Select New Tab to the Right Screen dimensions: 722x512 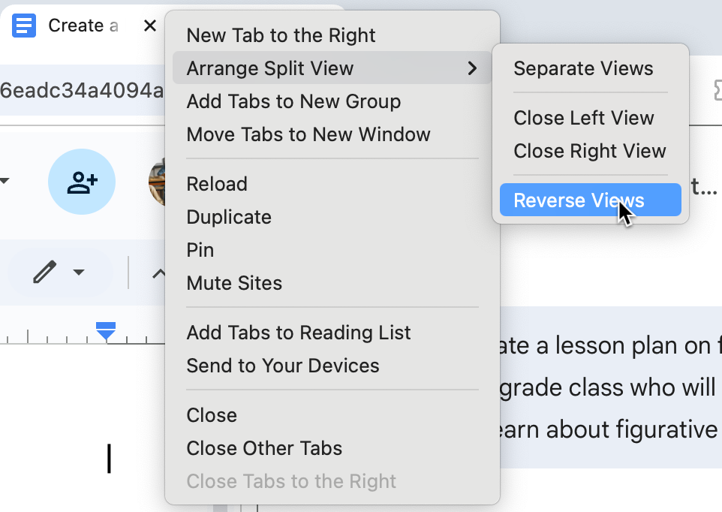pos(281,35)
